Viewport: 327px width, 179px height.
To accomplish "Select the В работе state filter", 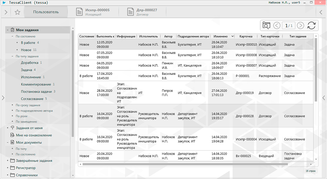I will 28,42.
